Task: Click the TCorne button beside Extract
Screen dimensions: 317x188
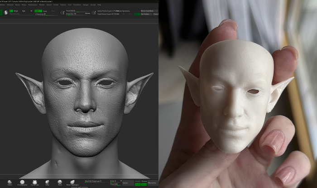Action: 144,181
